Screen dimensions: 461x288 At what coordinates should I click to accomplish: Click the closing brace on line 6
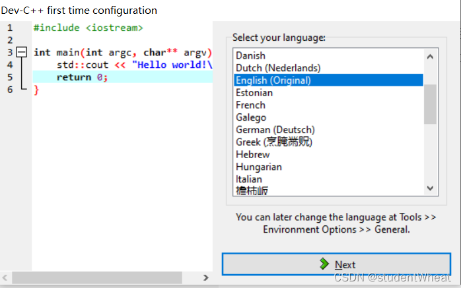tap(36, 90)
